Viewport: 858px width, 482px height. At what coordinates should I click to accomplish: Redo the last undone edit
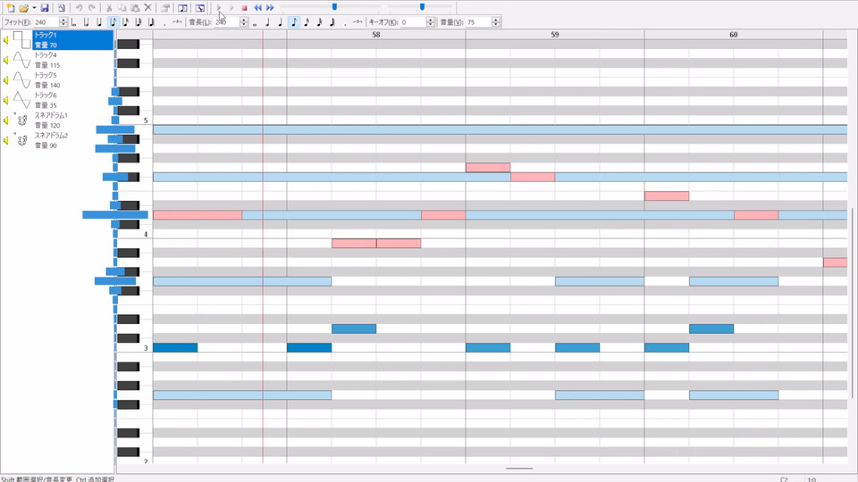tap(92, 8)
